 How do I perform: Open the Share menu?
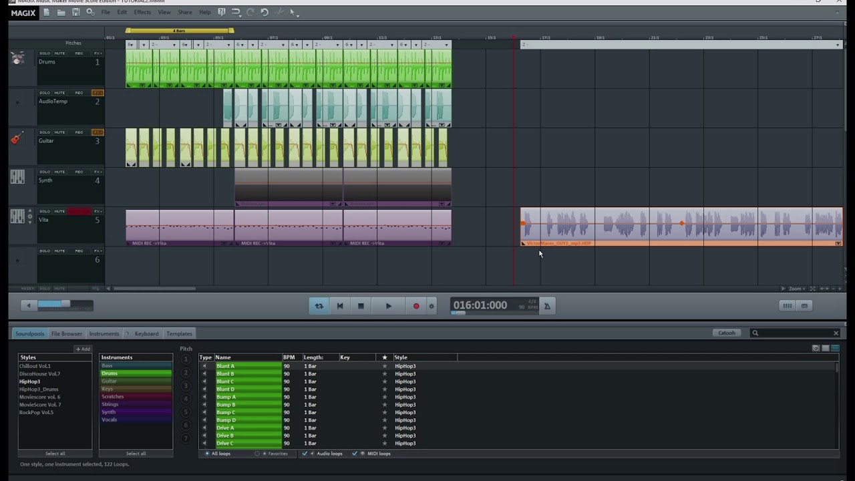(185, 12)
